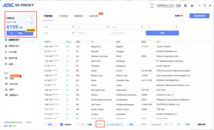Open the API代理 sidebar item
This screenshot has height=130, width=214.
(12, 52)
